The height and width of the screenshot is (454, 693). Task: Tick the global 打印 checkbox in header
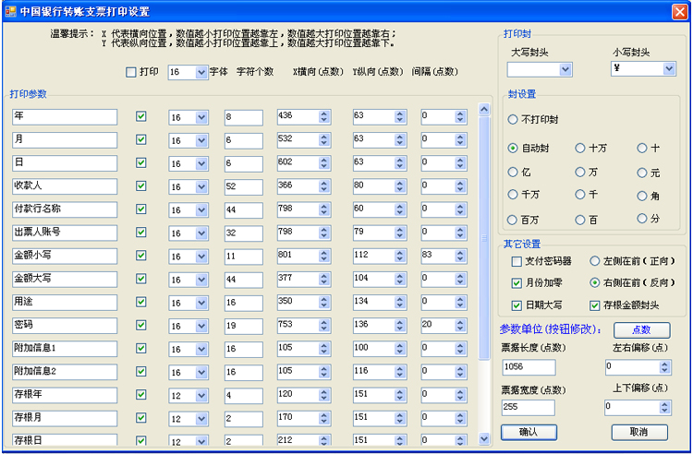click(x=131, y=72)
